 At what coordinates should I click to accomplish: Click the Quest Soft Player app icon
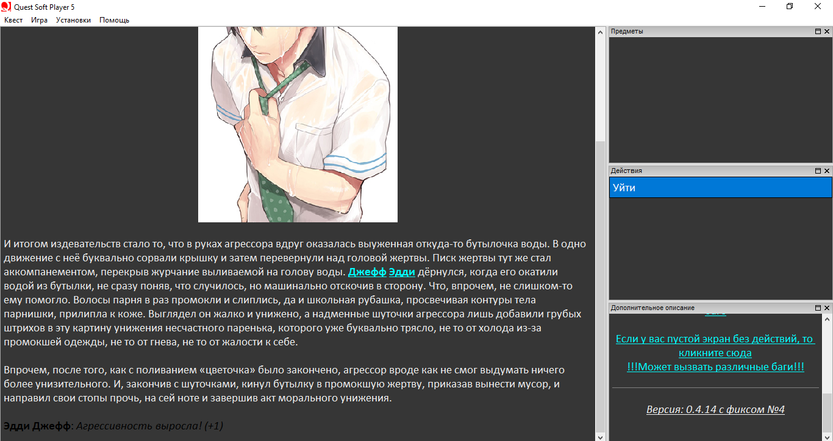point(7,6)
